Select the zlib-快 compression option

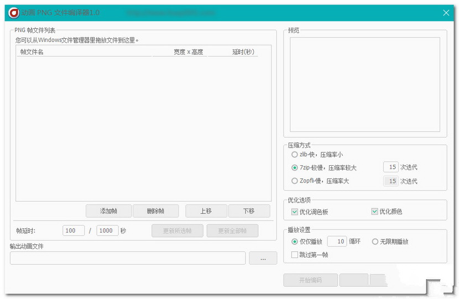point(317,154)
